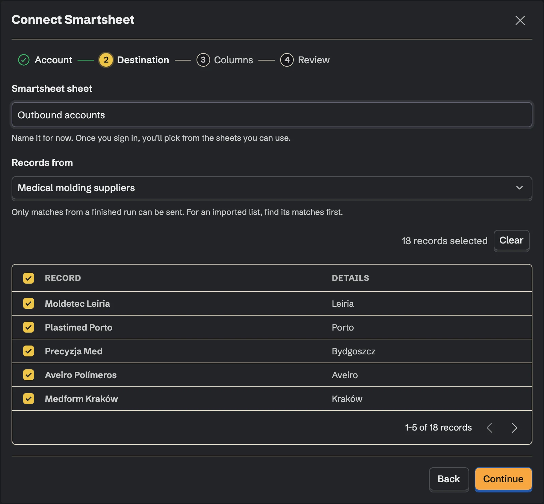Viewport: 544px width, 504px height.
Task: Click the Bydgoszcz details cell
Action: pos(354,351)
